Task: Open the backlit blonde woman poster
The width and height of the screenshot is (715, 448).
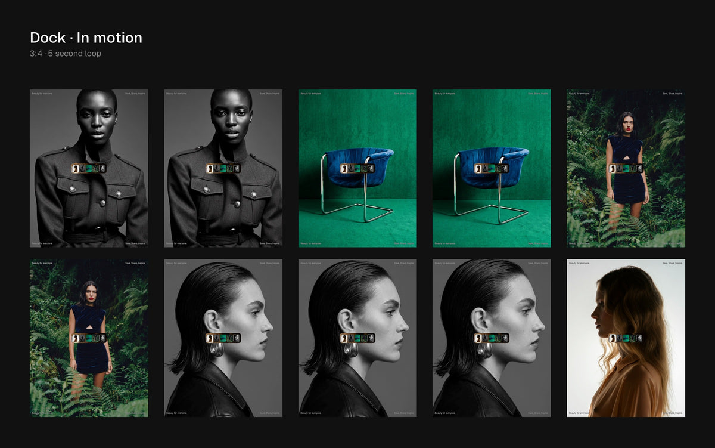Action: coord(626,338)
